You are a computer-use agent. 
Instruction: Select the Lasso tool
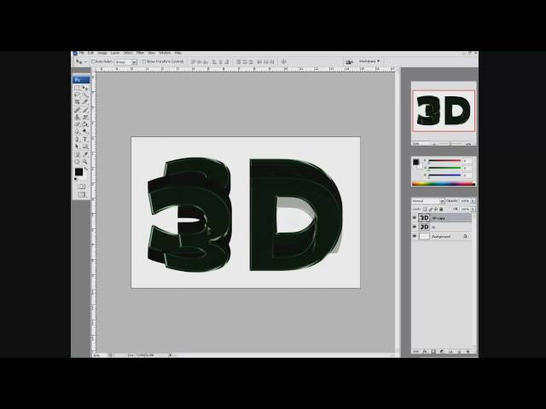click(78, 95)
